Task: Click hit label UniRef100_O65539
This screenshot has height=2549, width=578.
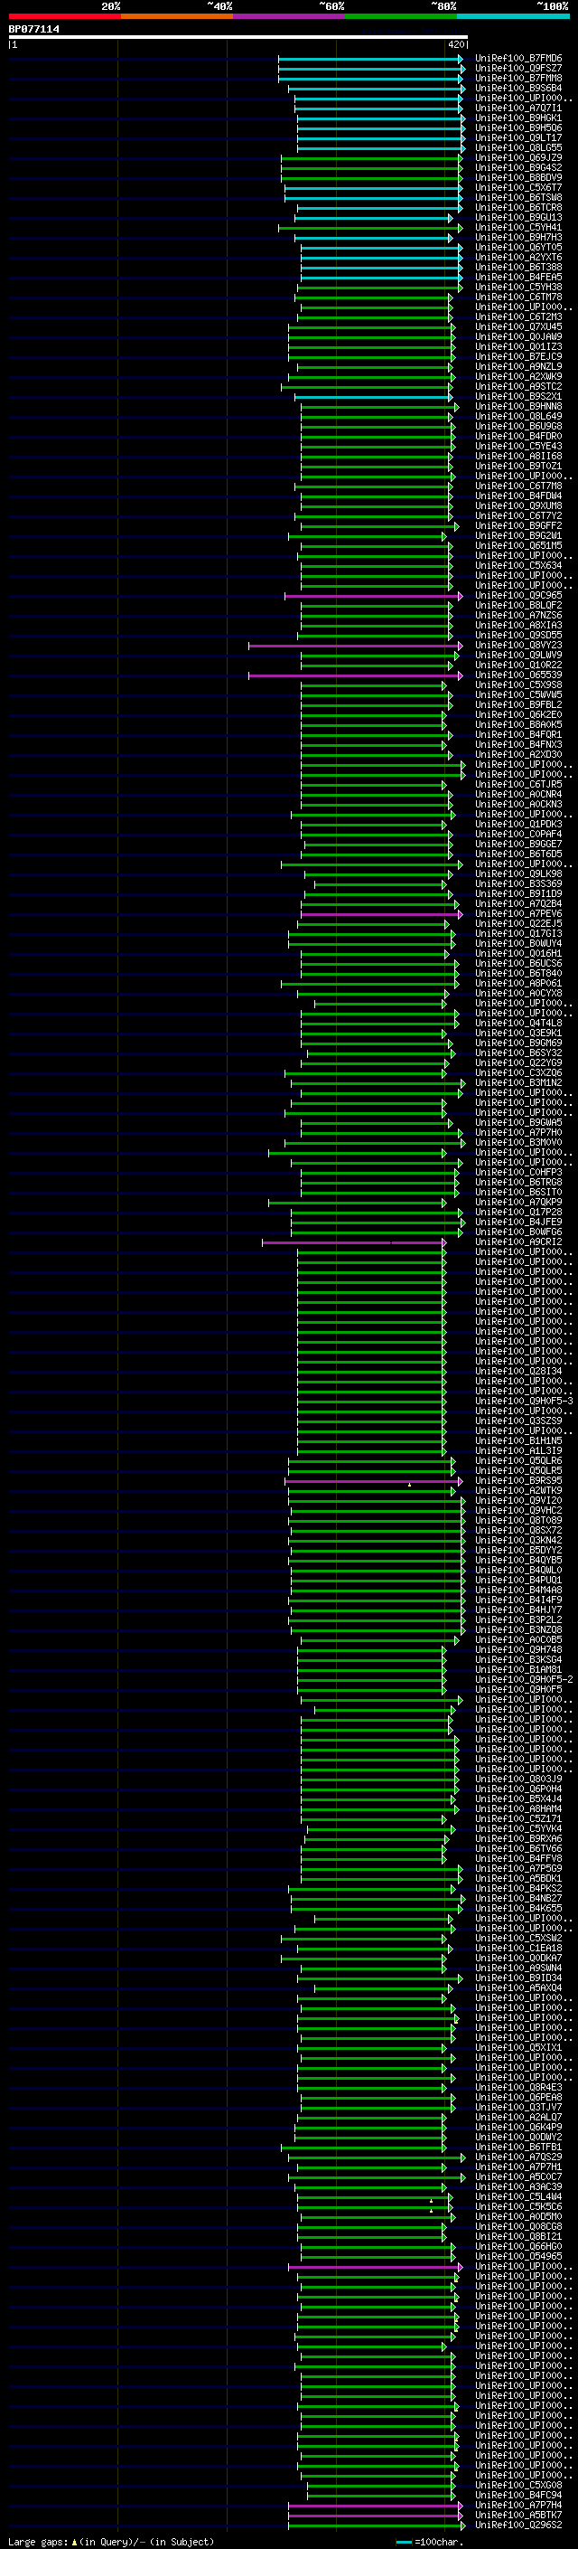Action: 518,675
